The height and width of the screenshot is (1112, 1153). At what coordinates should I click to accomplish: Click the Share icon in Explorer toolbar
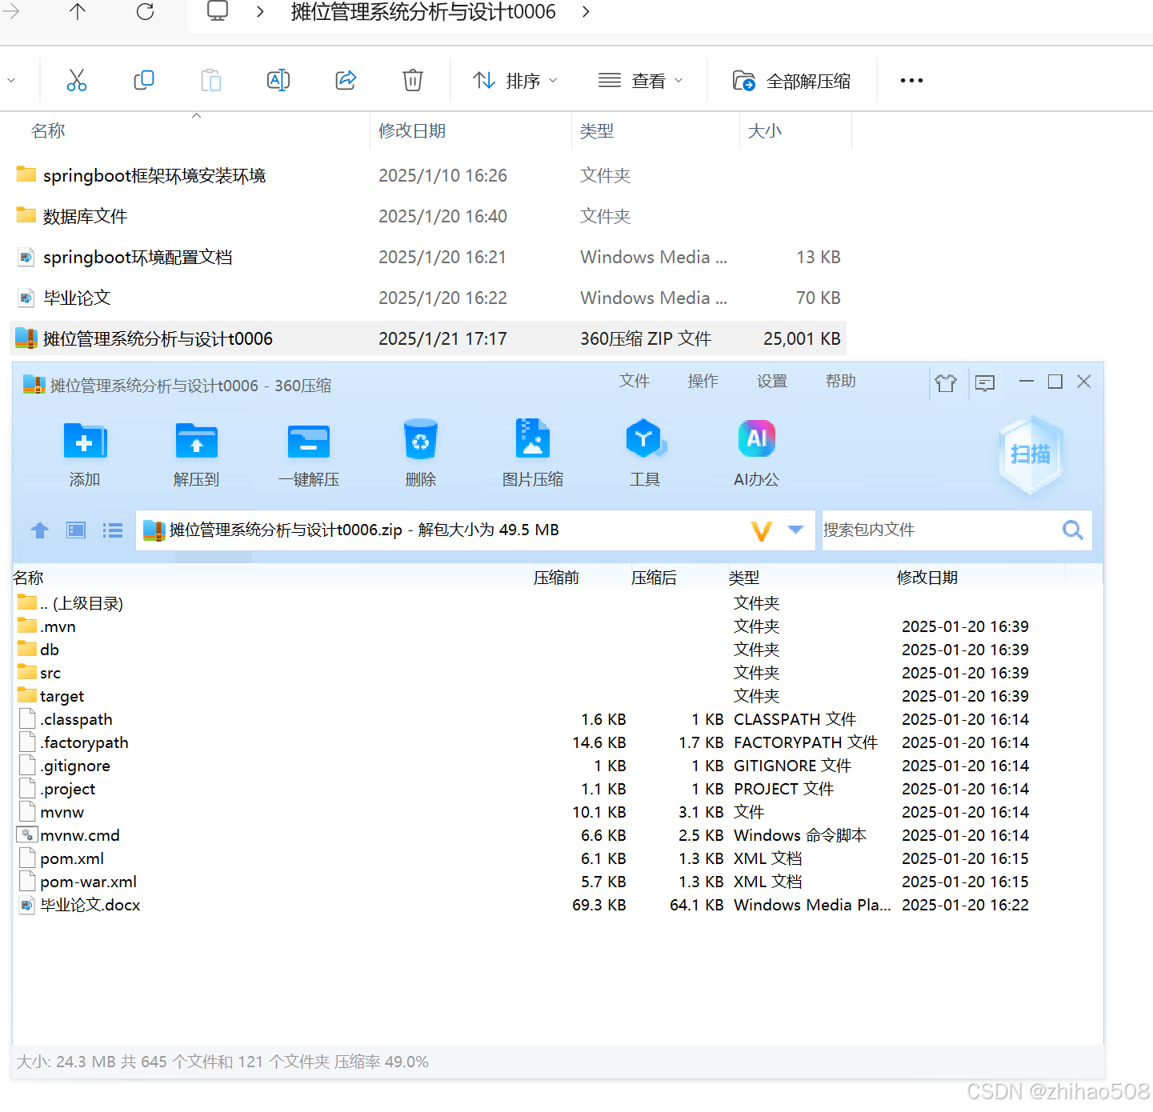(346, 80)
